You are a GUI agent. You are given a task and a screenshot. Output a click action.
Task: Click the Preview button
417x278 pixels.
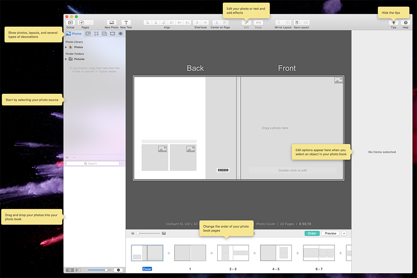(331, 233)
